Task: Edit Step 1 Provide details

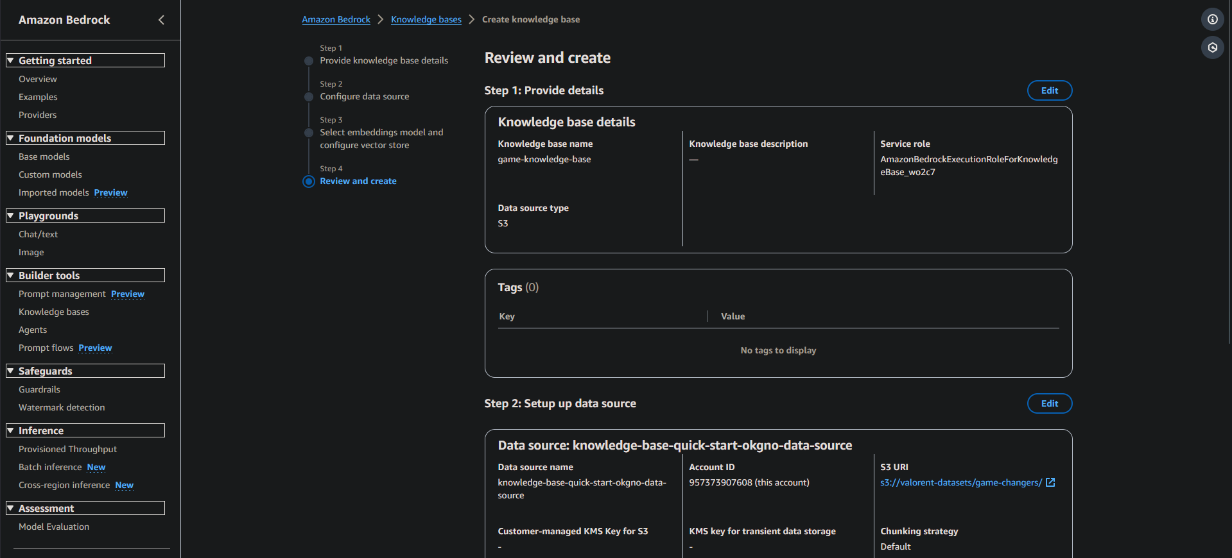Action: [x=1050, y=90]
